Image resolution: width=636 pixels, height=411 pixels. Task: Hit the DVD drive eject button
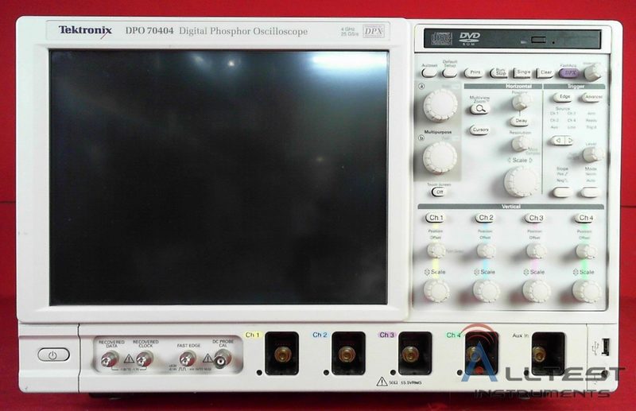[539, 41]
